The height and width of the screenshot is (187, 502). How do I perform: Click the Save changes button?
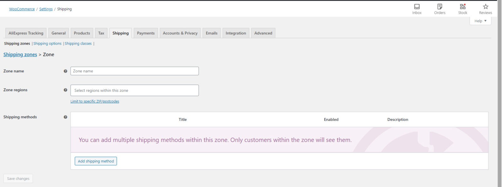18,179
